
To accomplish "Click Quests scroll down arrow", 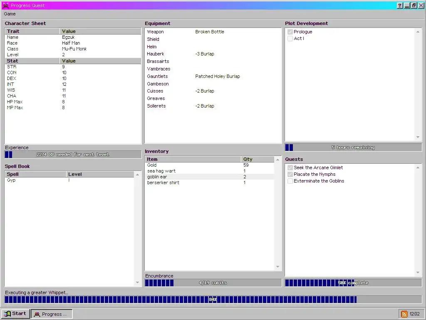I will (x=418, y=272).
